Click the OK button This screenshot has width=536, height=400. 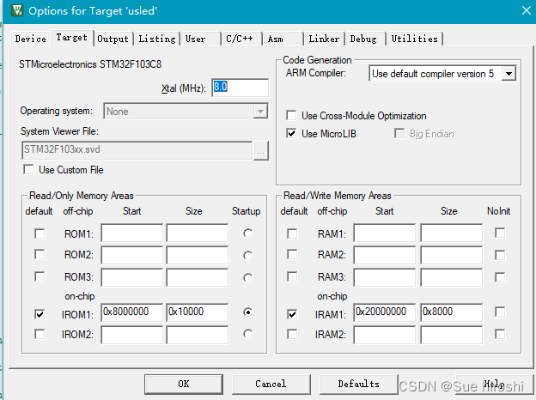[184, 385]
